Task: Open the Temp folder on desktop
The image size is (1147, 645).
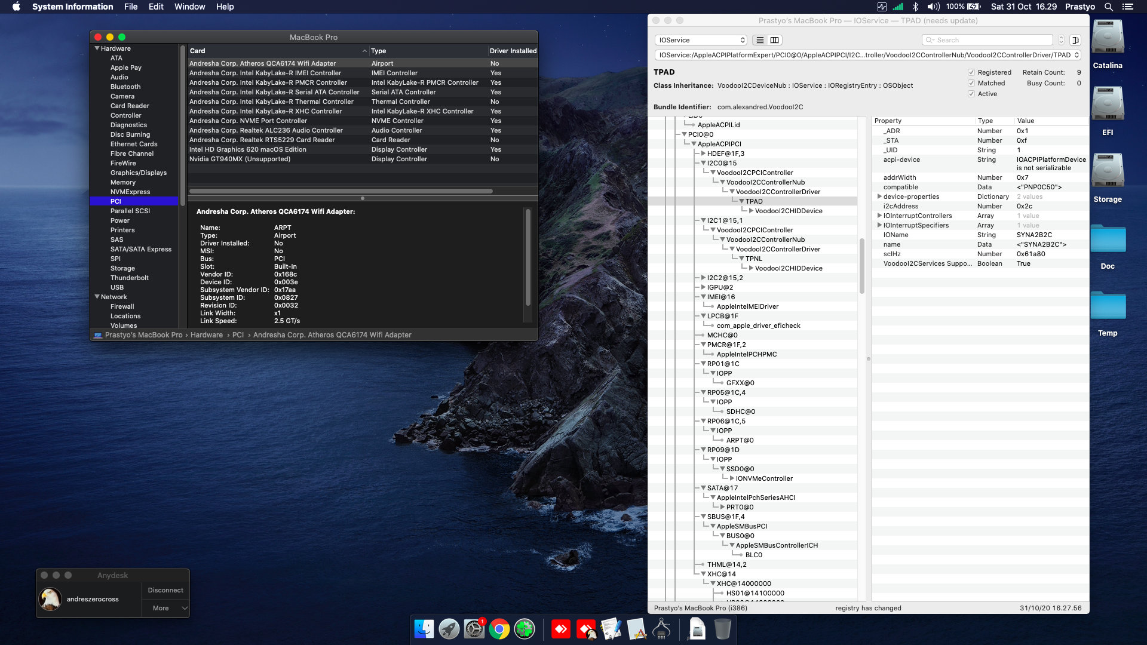Action: pyautogui.click(x=1108, y=306)
